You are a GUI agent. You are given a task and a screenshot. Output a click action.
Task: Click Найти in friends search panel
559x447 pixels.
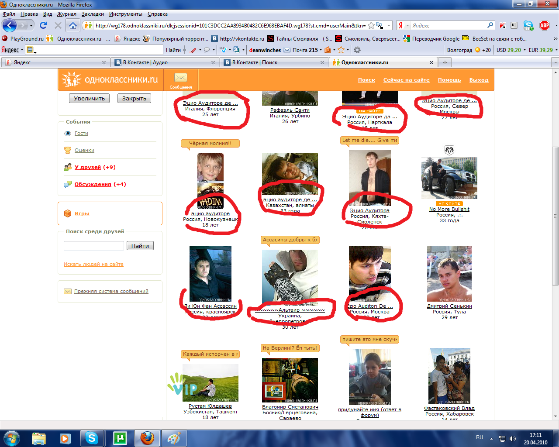(x=140, y=246)
